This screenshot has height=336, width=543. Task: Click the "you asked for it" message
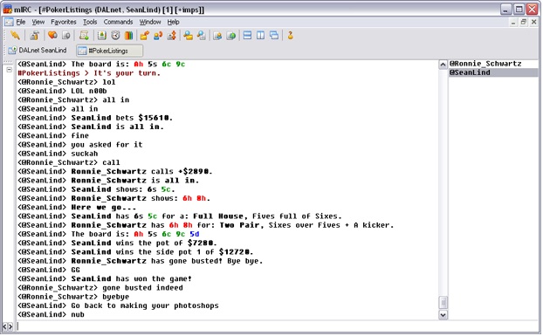point(107,145)
